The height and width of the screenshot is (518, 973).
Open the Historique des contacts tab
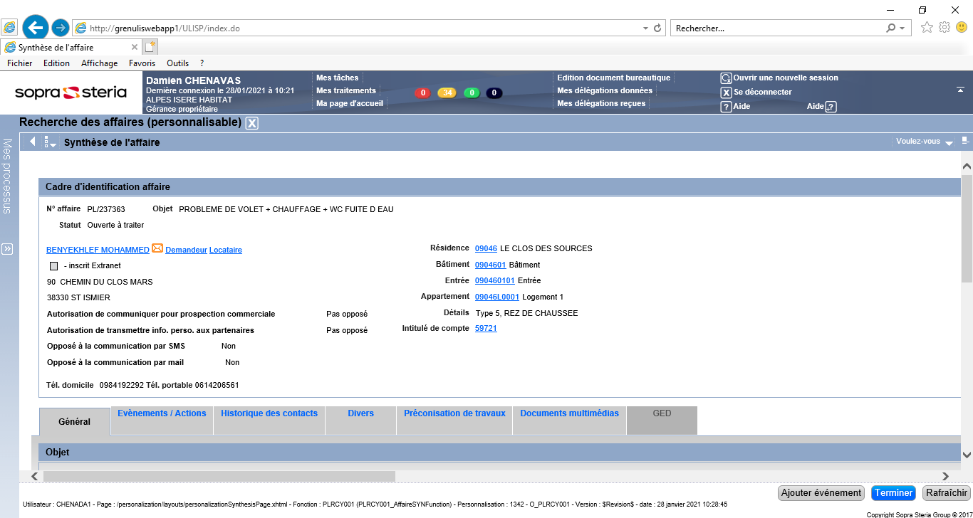point(269,413)
